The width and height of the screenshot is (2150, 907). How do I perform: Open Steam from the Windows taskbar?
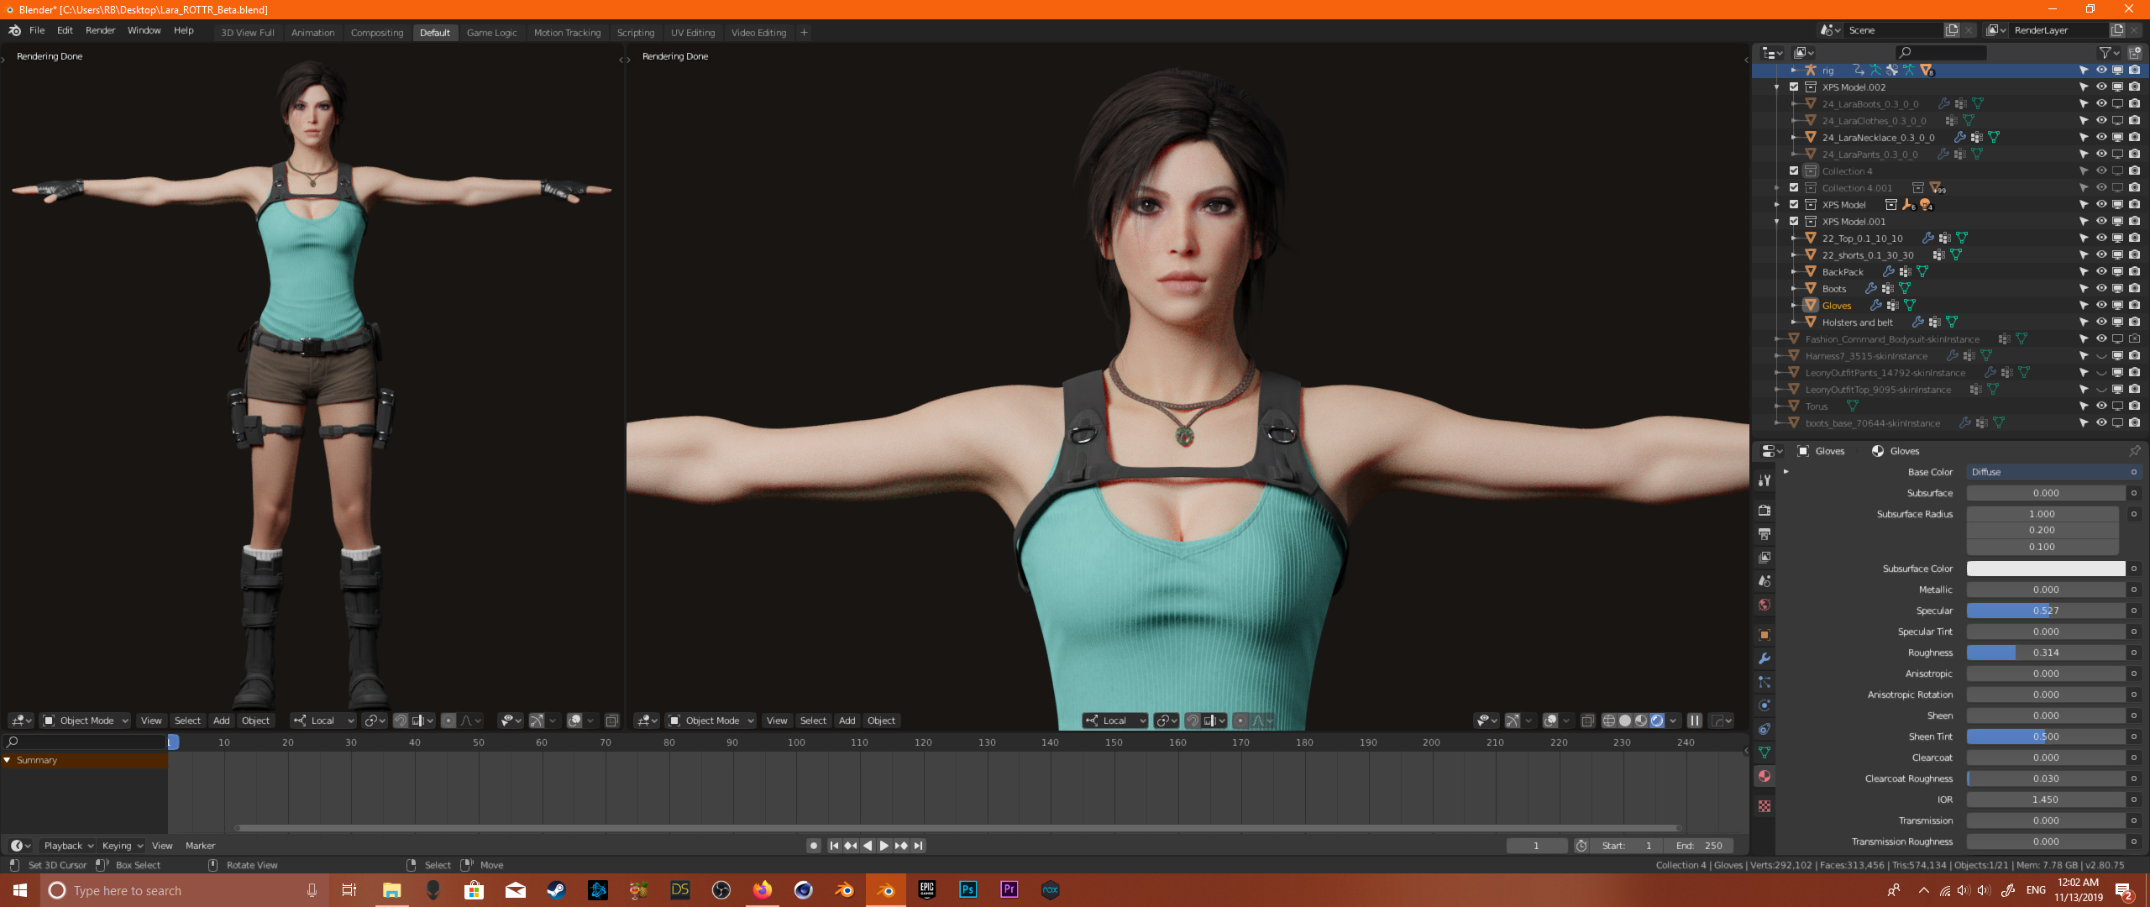(x=556, y=890)
